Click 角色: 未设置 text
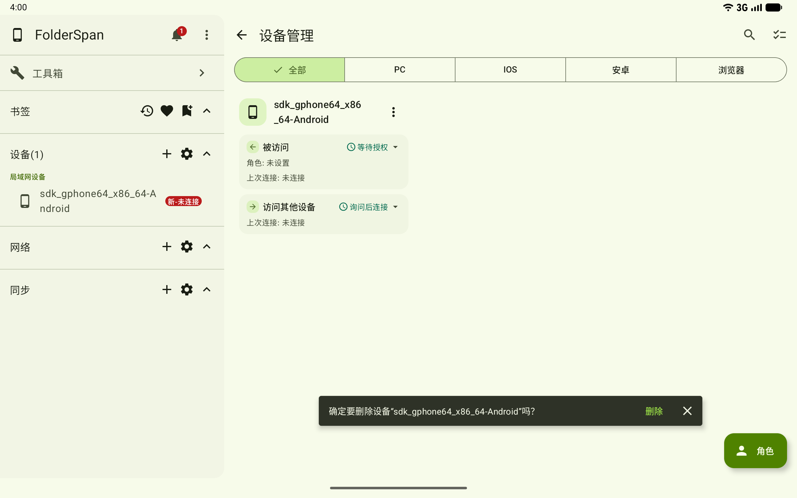Image resolution: width=797 pixels, height=498 pixels. (x=268, y=163)
